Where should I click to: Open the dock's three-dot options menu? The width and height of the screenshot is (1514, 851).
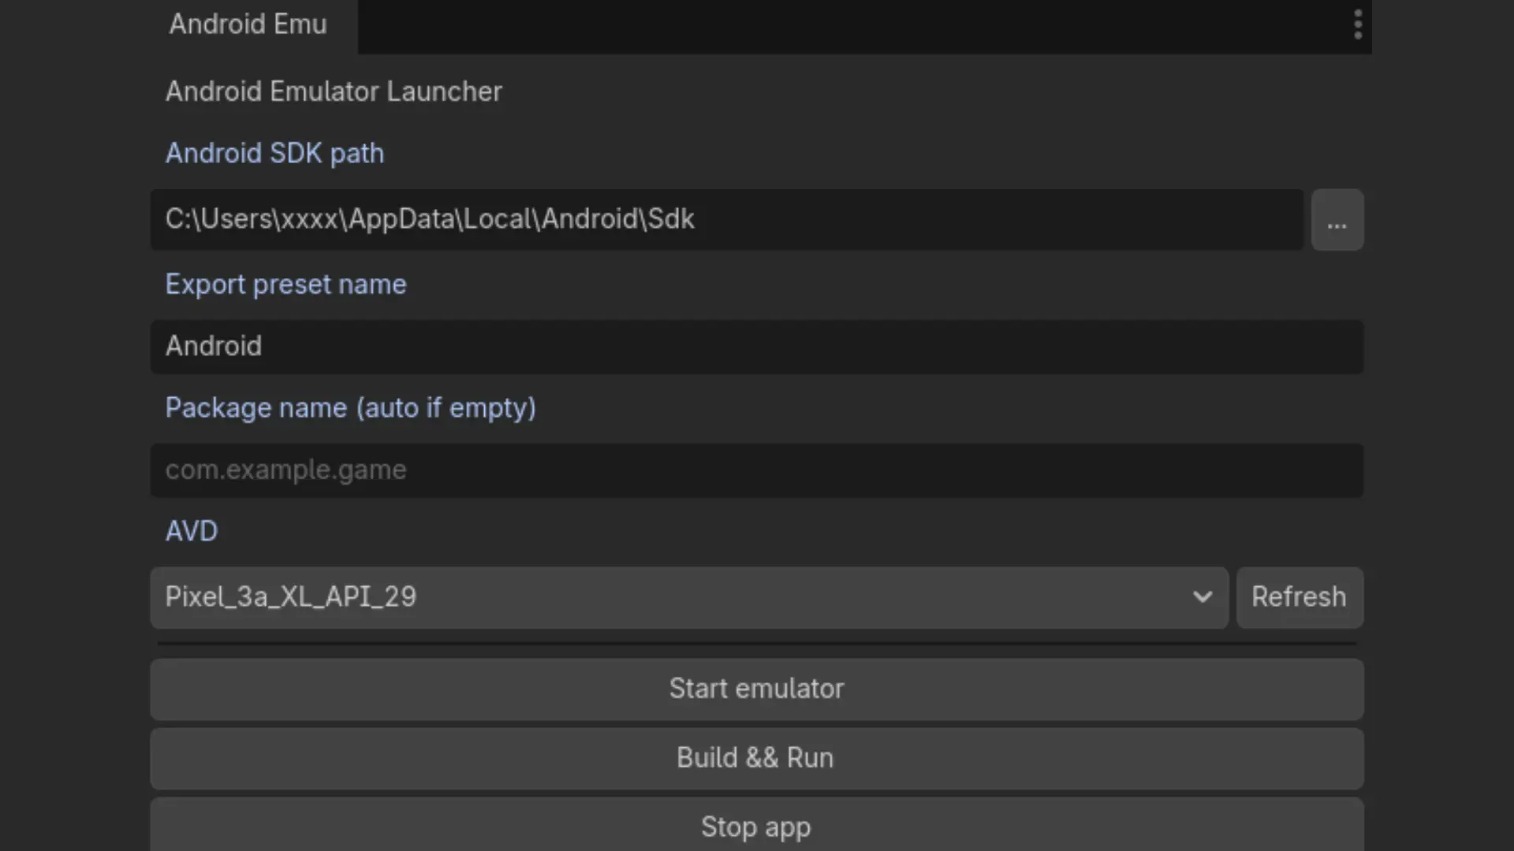tap(1357, 24)
